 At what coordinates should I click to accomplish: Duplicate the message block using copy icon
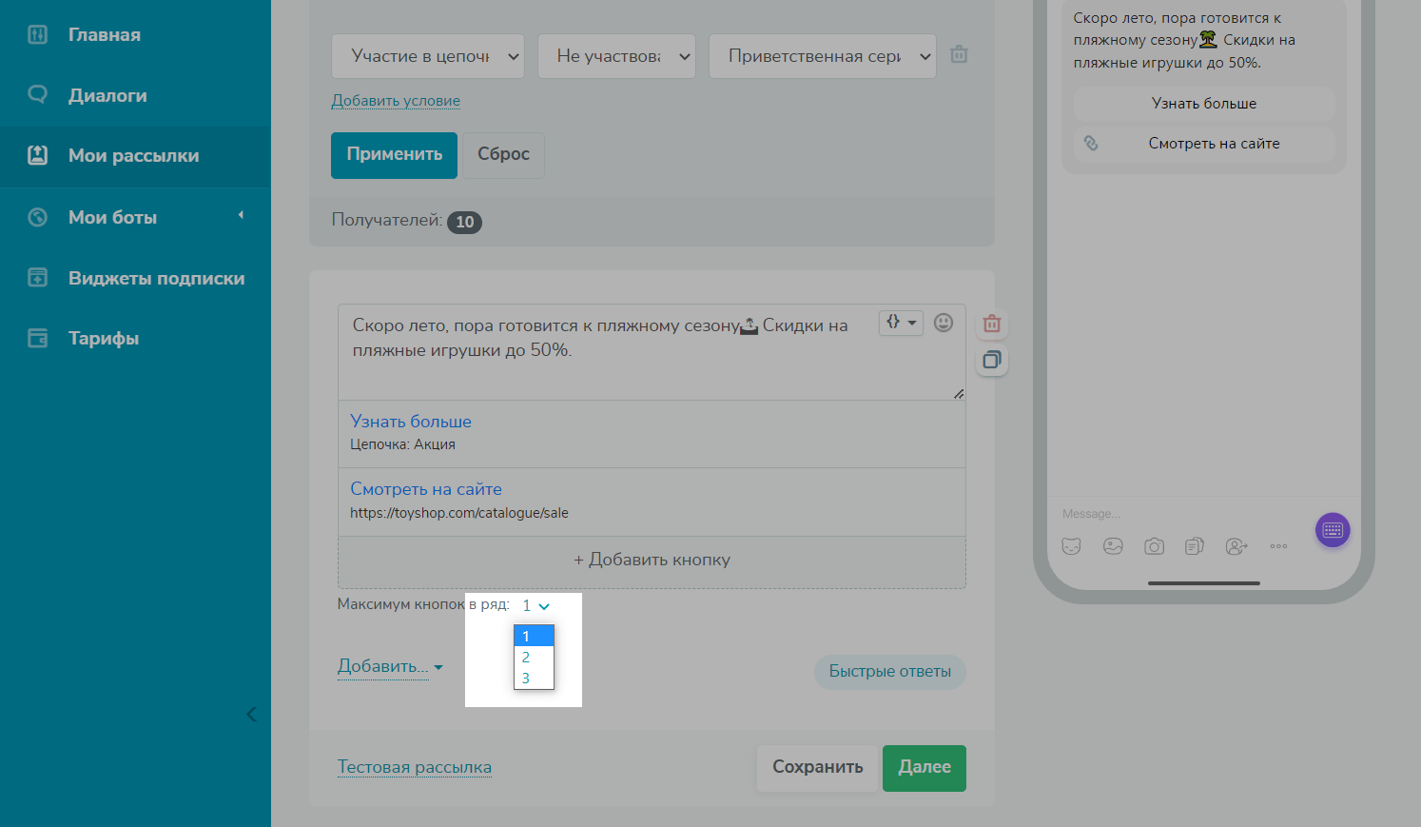991,360
